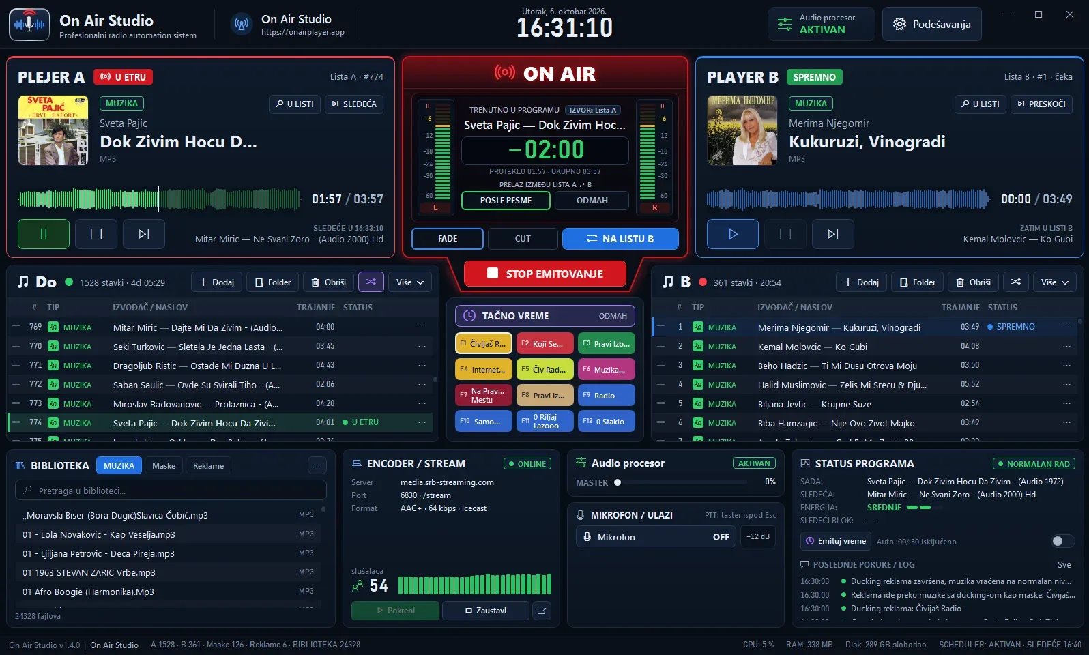Open options for Merima Njegomir row

coord(1066,327)
